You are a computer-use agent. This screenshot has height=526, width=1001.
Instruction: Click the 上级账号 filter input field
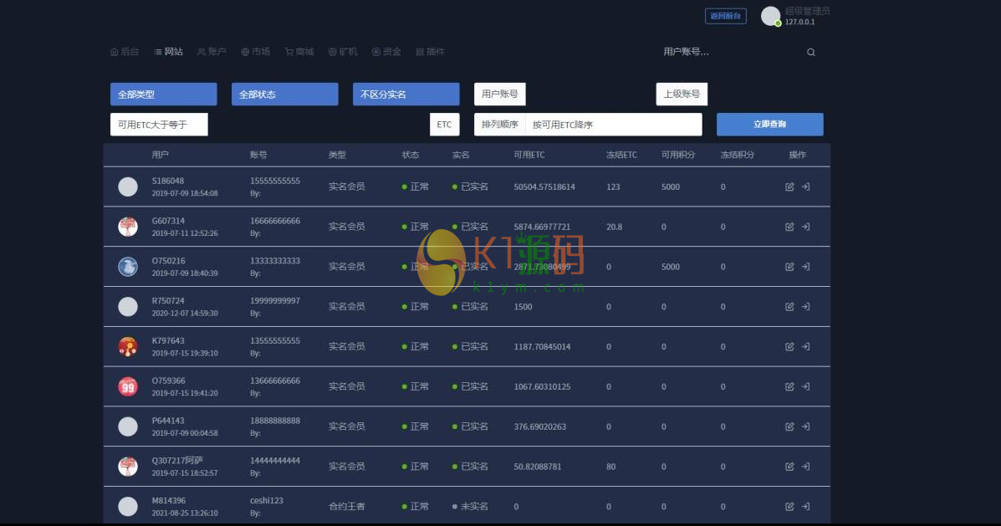(765, 94)
